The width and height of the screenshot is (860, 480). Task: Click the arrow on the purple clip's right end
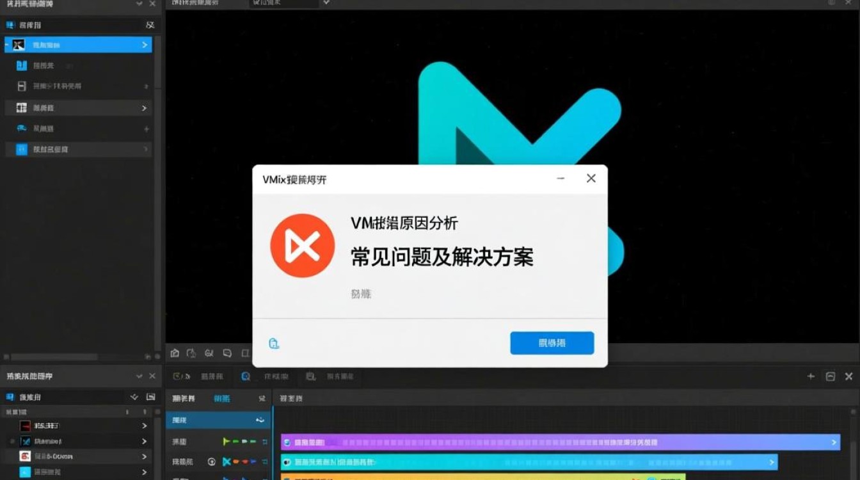click(x=834, y=442)
